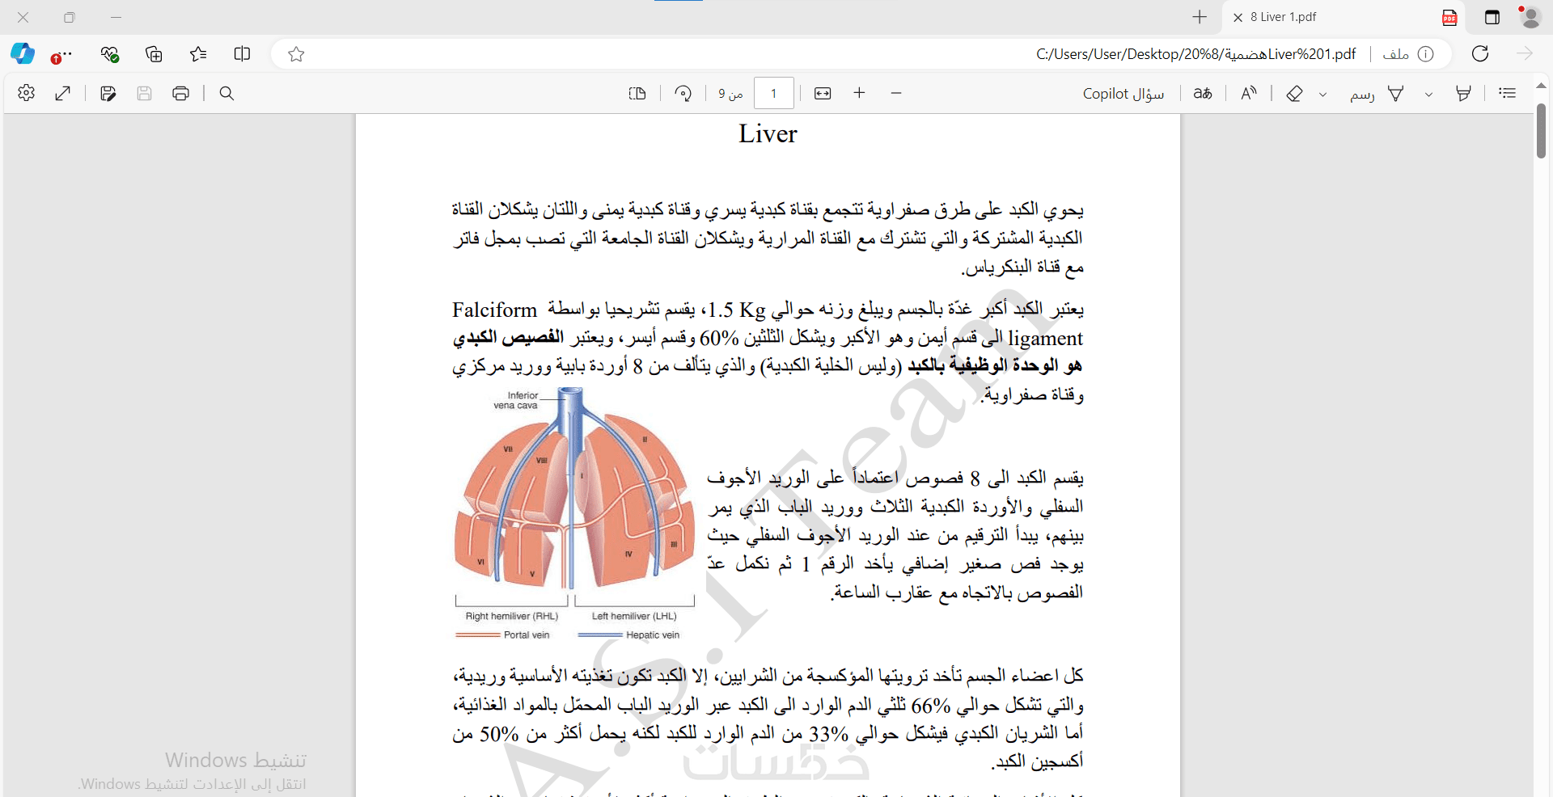Click the 'من 9' page count text
Screen dimensions: 1553x797
[730, 94]
